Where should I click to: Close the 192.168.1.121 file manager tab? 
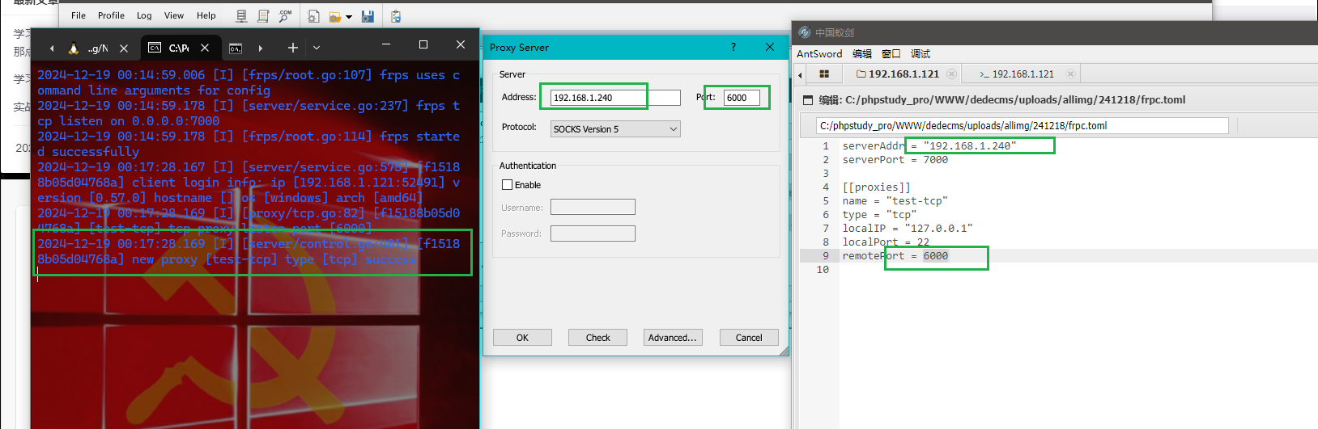point(952,74)
